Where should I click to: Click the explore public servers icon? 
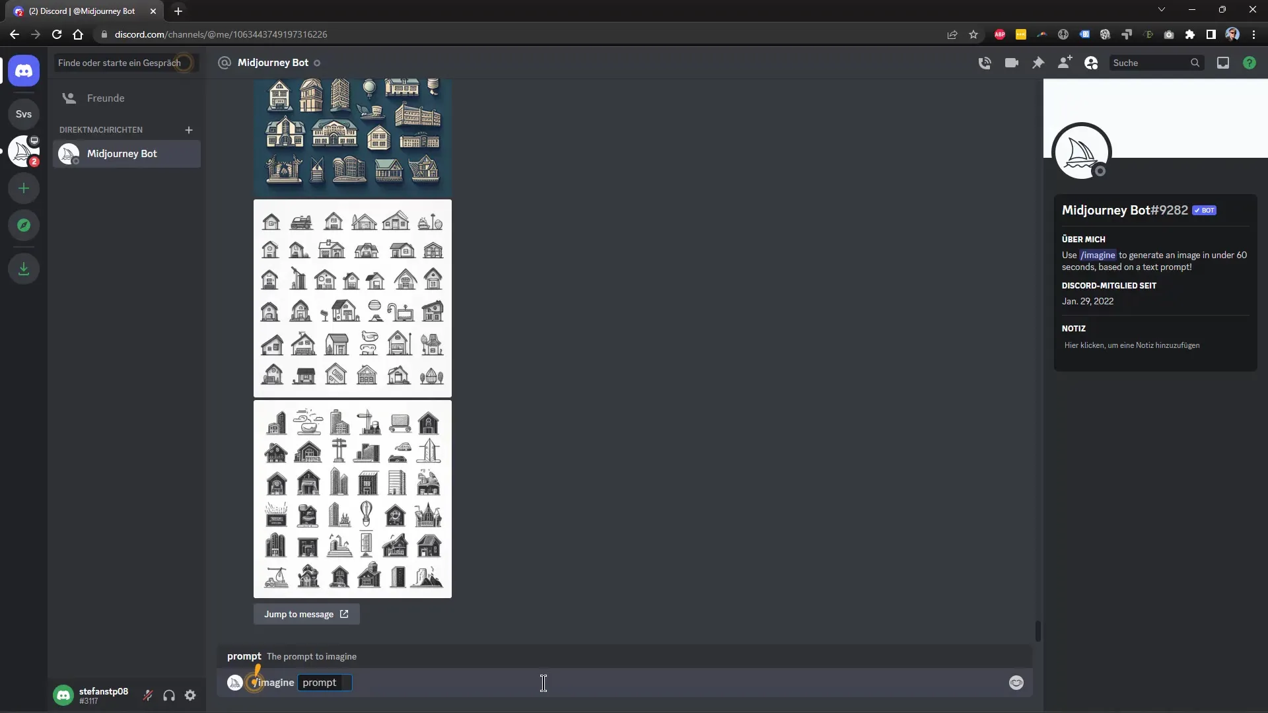[x=24, y=226]
